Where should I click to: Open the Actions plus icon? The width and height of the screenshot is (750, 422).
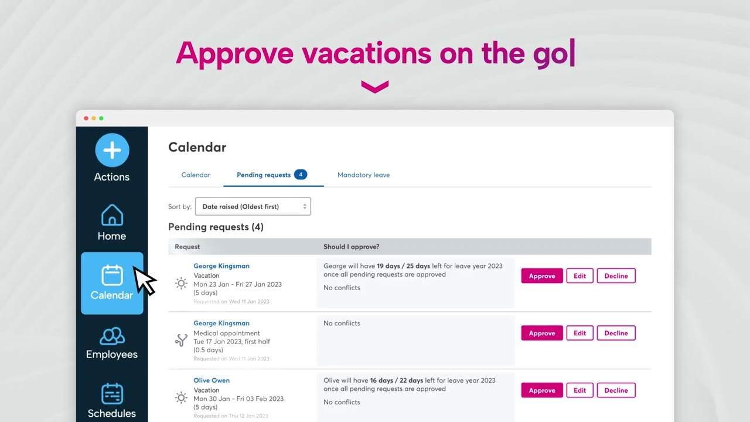[112, 151]
